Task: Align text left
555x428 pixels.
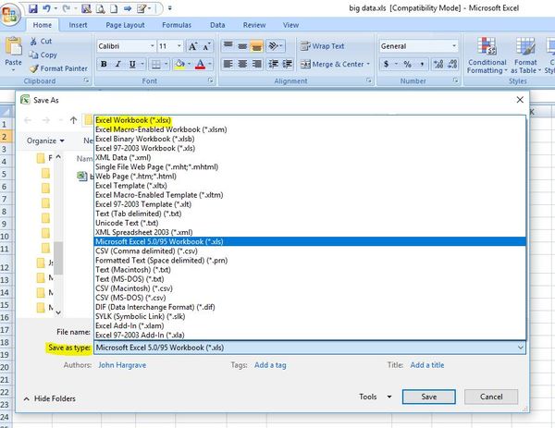Action: click(x=228, y=64)
